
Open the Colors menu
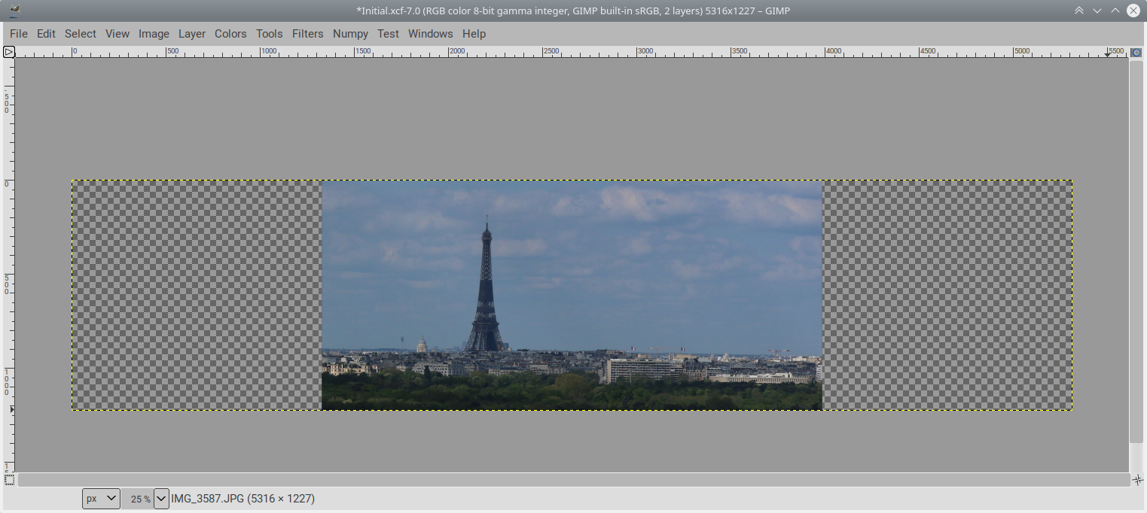click(x=230, y=34)
